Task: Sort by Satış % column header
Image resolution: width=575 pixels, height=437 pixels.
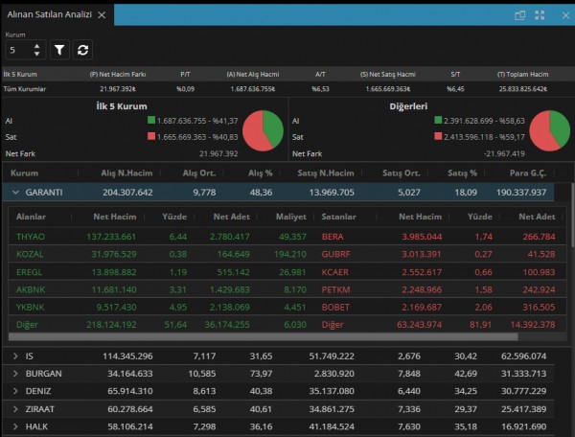Action: click(462, 173)
